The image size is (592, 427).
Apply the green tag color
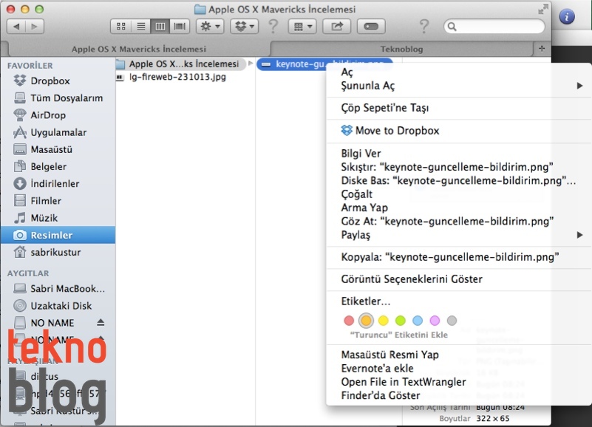400,321
